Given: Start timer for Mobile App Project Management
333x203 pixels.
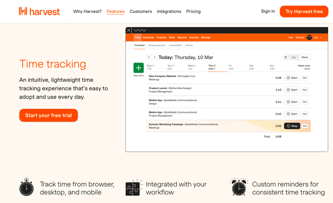Looking at the screenshot, I should tap(292, 114).
